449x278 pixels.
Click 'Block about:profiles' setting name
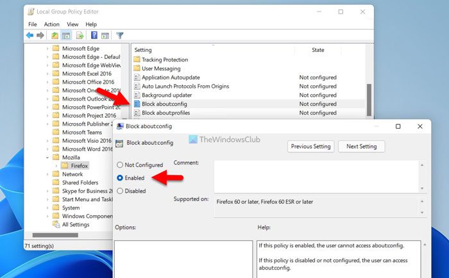tap(165, 113)
